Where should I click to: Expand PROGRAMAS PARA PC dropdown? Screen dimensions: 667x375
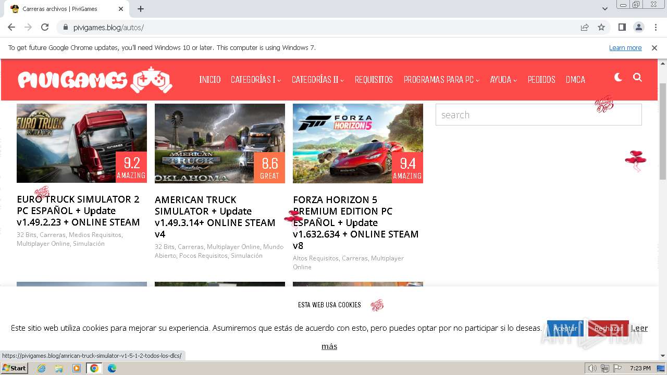pyautogui.click(x=441, y=80)
